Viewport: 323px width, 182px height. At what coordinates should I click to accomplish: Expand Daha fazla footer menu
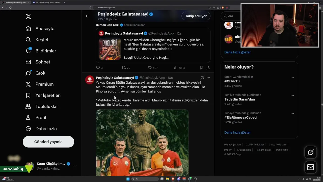coord(283,150)
